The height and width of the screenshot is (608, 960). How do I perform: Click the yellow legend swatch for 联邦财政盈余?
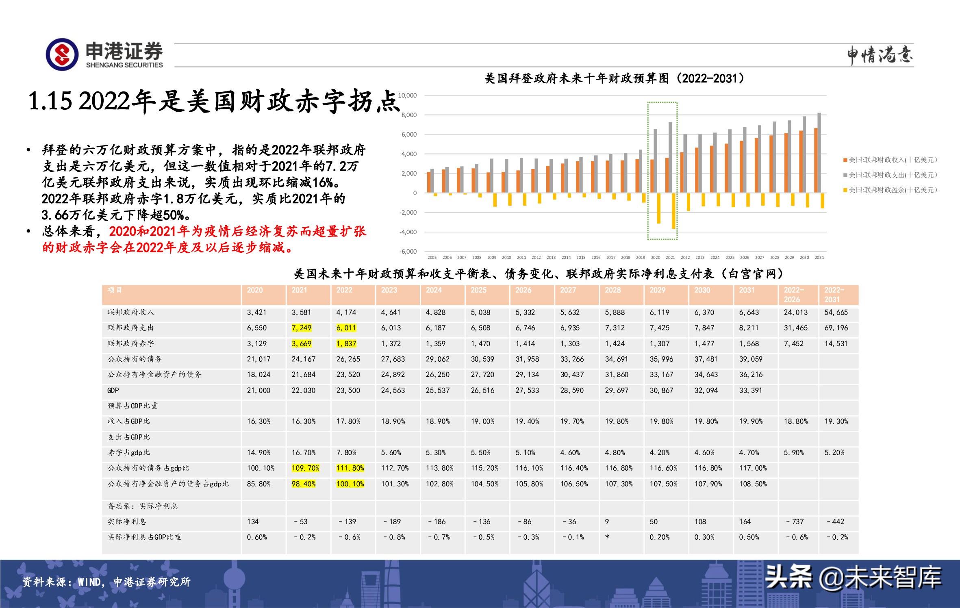click(x=845, y=190)
